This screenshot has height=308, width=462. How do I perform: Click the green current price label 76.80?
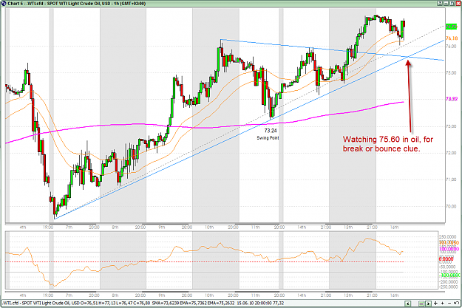click(x=452, y=27)
